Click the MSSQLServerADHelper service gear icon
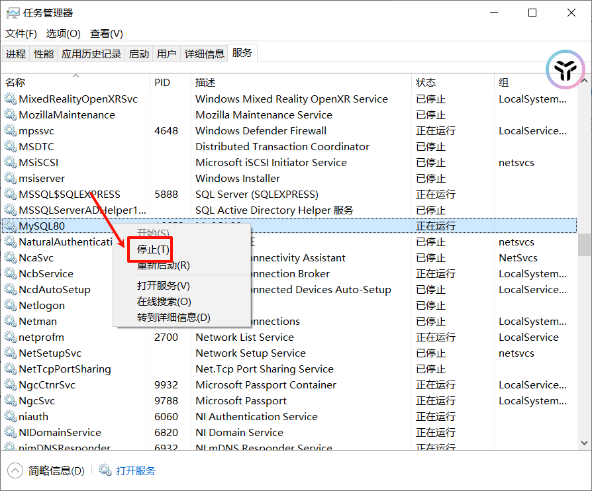The image size is (592, 491). (11, 210)
